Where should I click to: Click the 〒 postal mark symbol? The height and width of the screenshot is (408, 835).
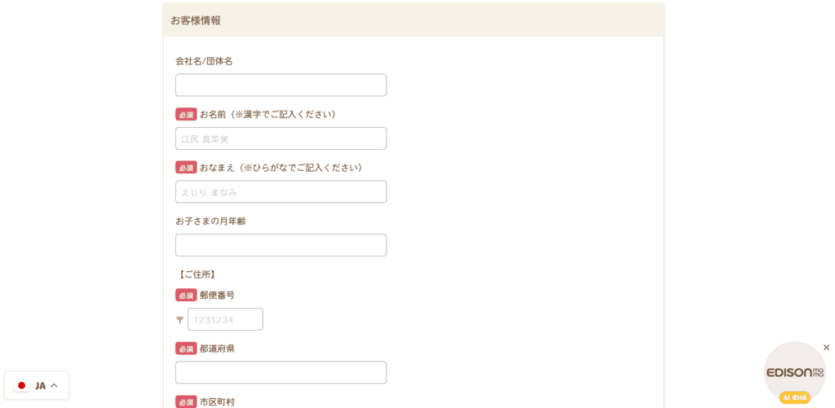pos(179,320)
